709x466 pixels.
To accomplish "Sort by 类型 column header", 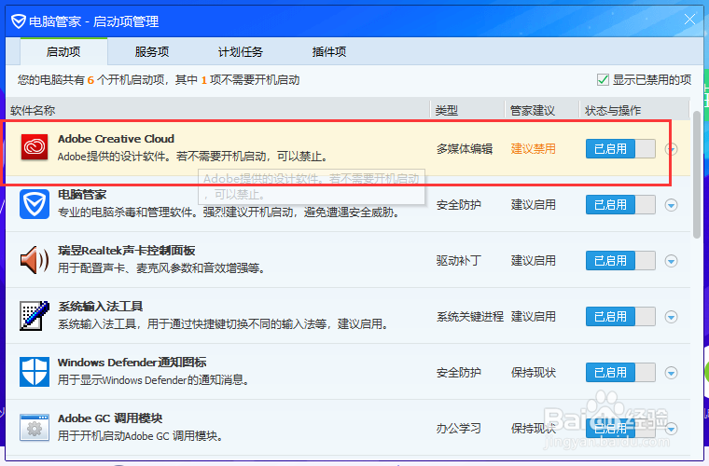I will 467,110.
